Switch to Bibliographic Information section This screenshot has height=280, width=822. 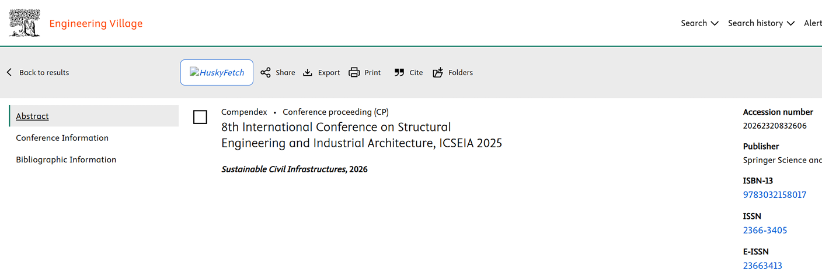point(66,160)
